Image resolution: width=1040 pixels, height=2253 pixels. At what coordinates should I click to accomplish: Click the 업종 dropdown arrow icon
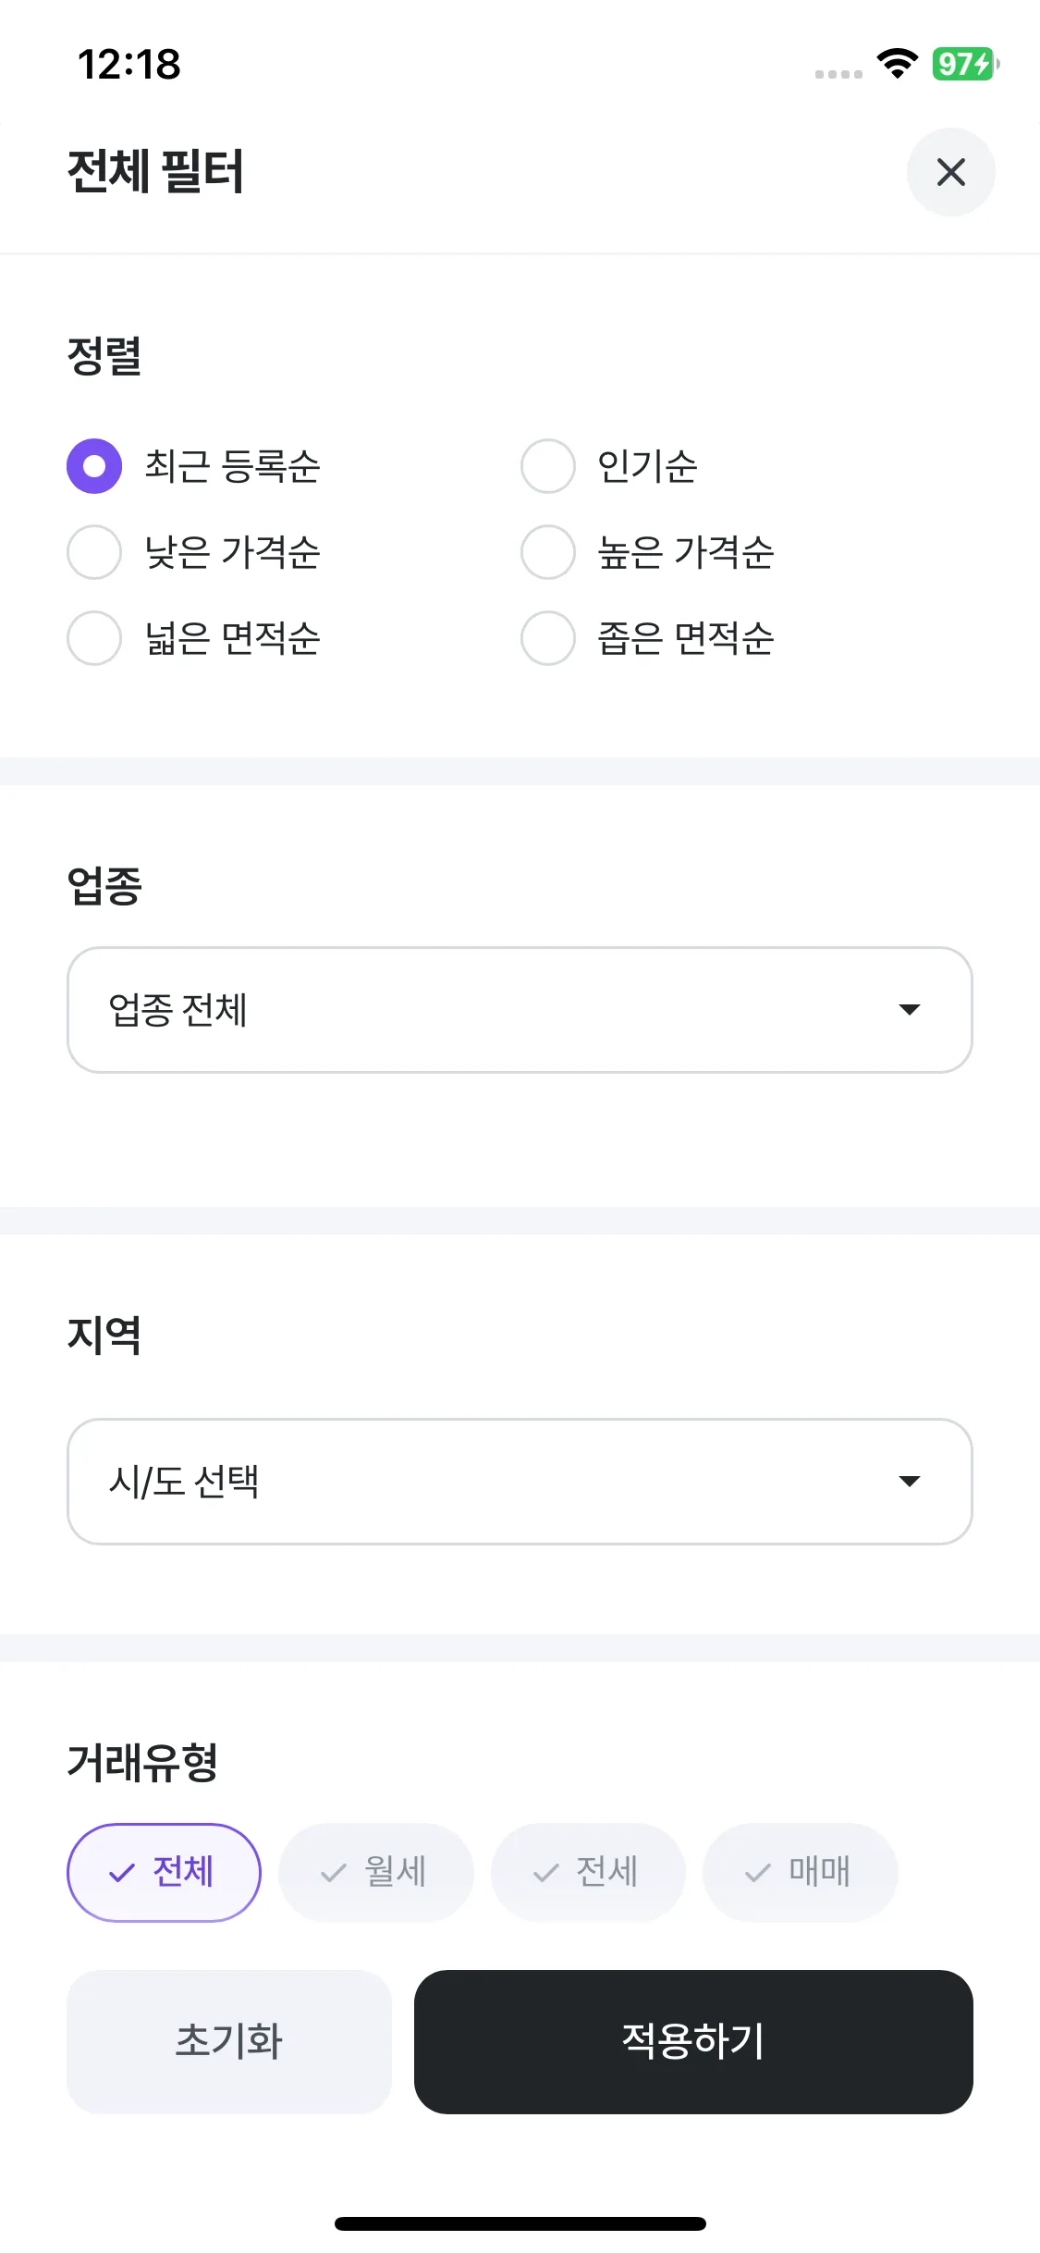tap(910, 1010)
